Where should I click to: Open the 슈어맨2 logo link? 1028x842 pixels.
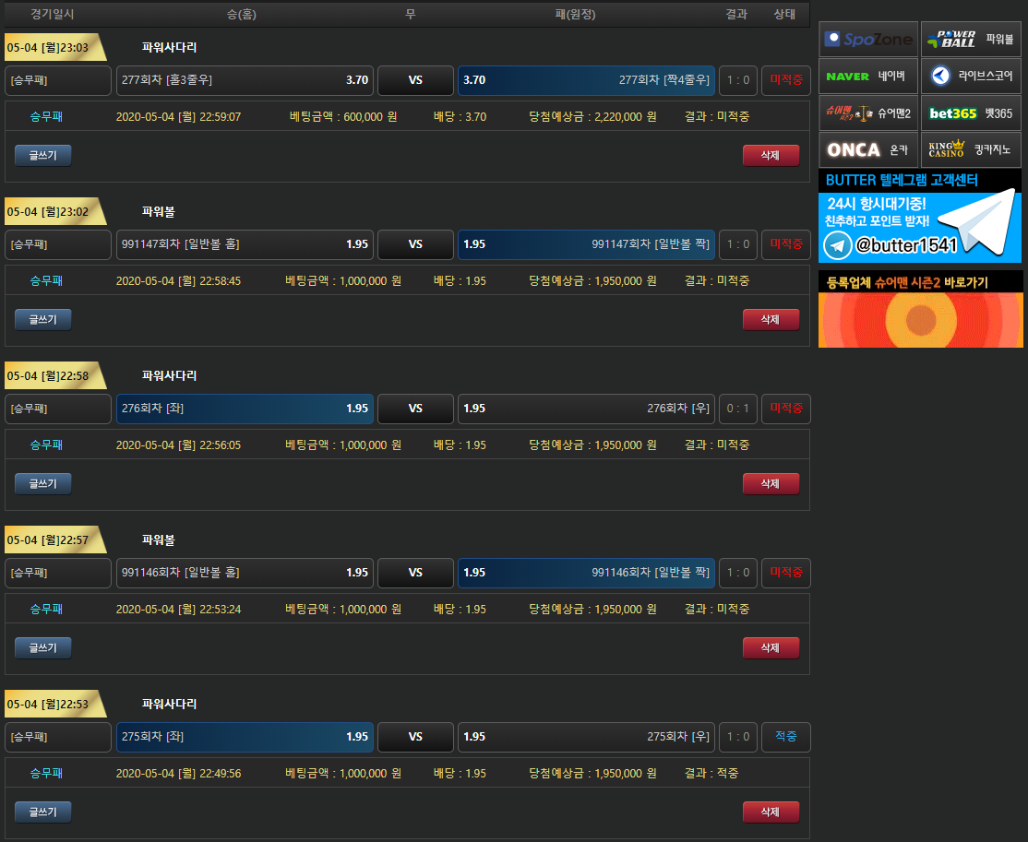pyautogui.click(x=868, y=113)
